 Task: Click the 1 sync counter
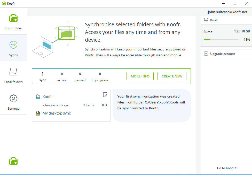42,76
